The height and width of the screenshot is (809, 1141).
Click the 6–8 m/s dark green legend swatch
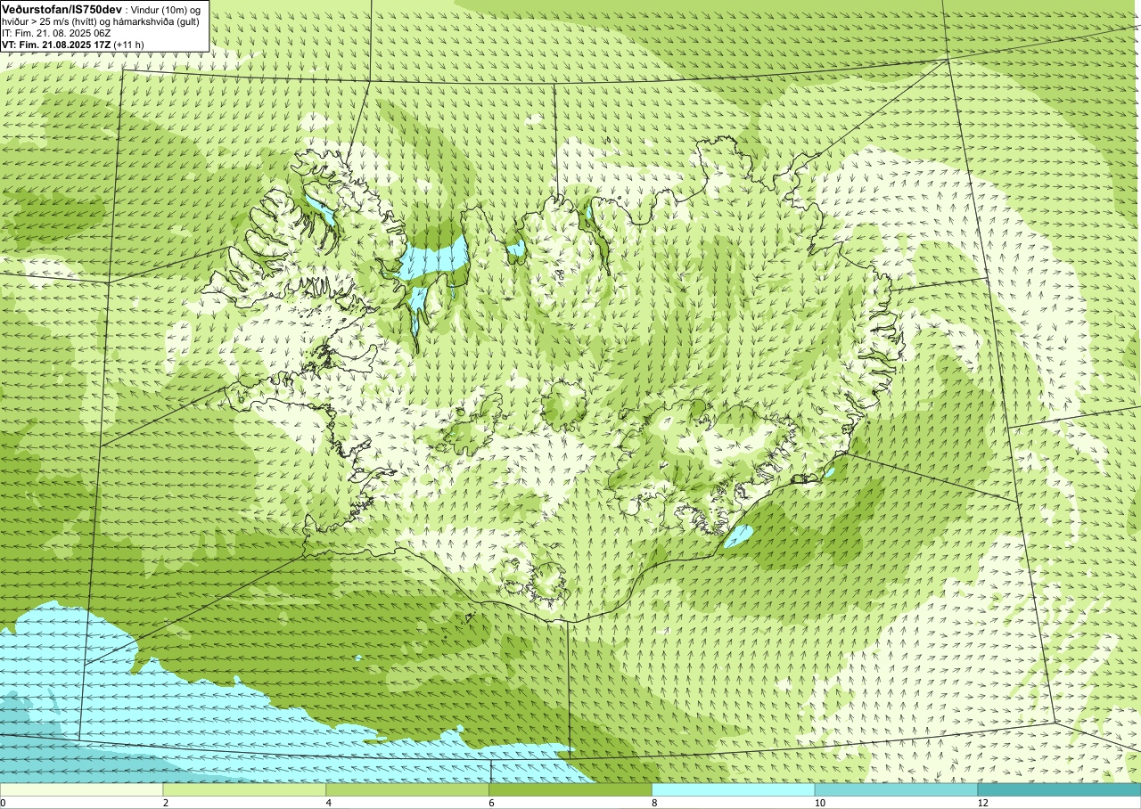(x=570, y=789)
